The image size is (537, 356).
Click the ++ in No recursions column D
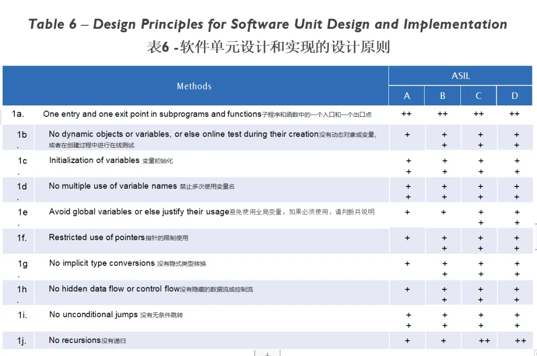[520, 341]
